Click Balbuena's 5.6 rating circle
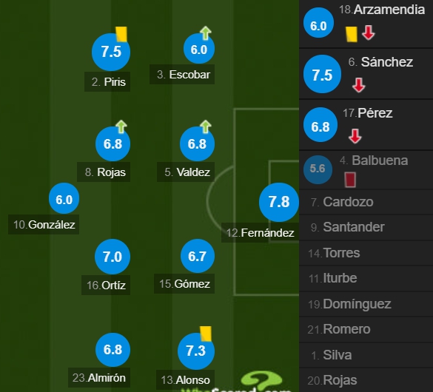 pos(318,169)
